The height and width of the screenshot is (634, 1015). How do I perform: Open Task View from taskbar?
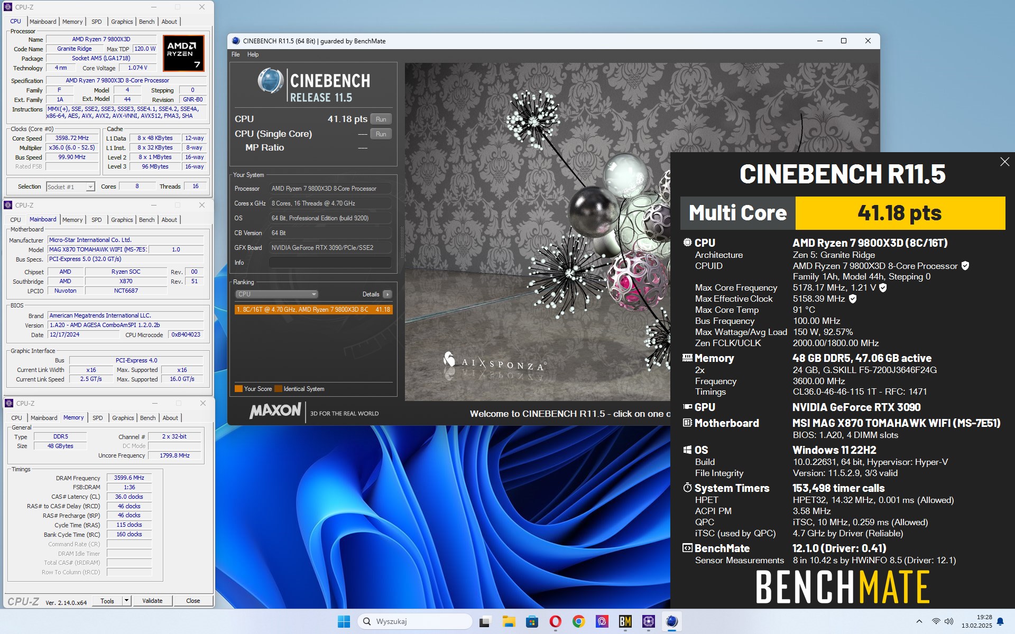click(484, 622)
